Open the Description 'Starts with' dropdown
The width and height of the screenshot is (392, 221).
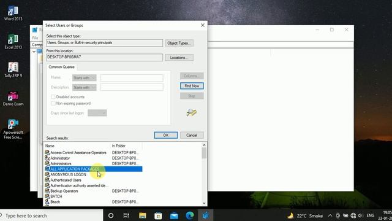pyautogui.click(x=85, y=87)
